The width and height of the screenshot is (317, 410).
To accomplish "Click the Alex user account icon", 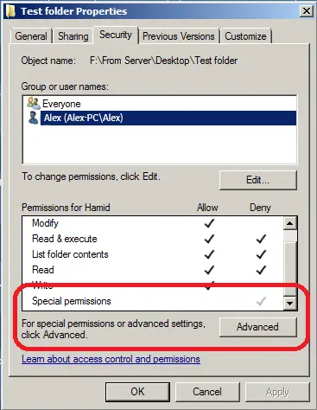I will click(x=34, y=118).
